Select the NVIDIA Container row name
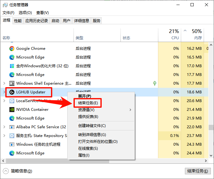The height and width of the screenshot is (179, 214). pos(32,110)
